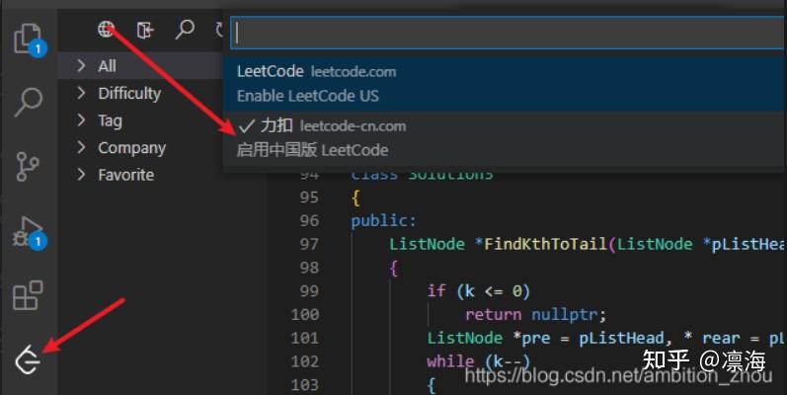Click line number 100 in the gutter
The image size is (787, 395).
point(305,314)
